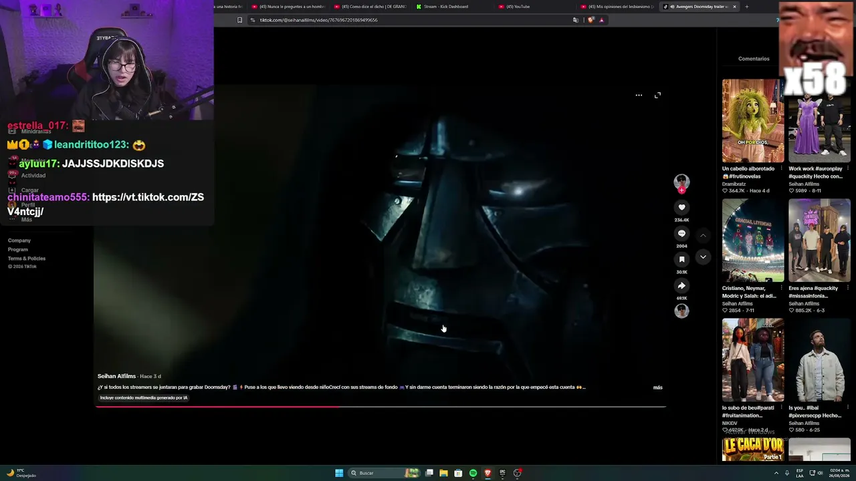The width and height of the screenshot is (856, 481).
Task: Click the AI-generated content label
Action: click(144, 397)
